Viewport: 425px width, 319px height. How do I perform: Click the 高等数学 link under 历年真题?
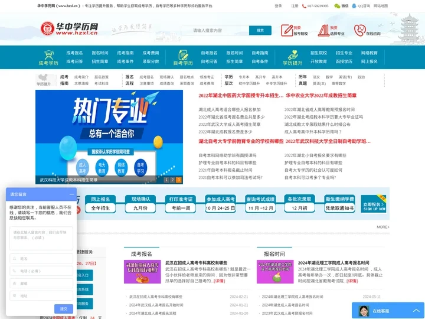point(339,83)
